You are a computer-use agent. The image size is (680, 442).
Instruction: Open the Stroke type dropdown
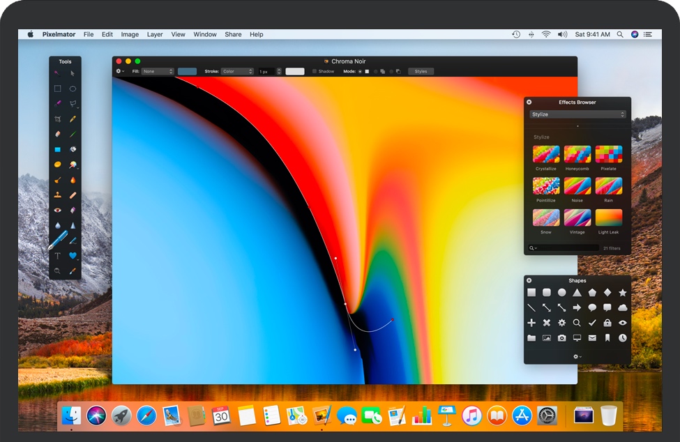237,71
